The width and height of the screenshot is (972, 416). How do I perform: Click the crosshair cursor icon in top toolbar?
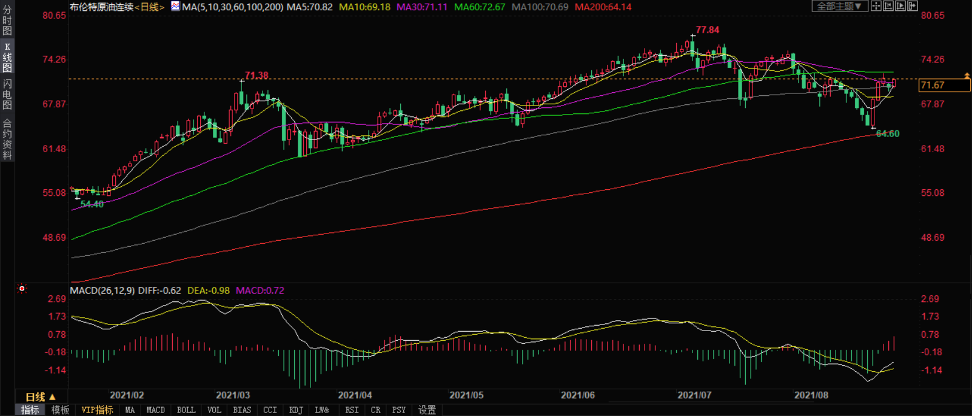876,6
